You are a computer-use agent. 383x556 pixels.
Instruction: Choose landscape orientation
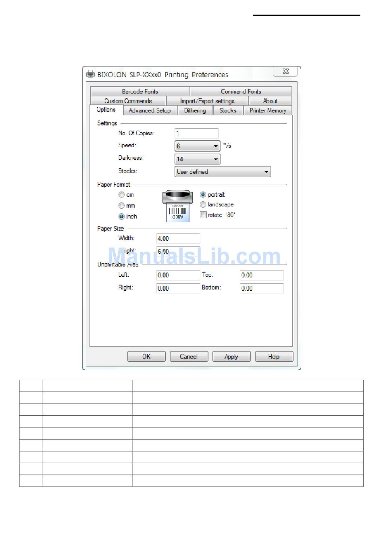203,205
